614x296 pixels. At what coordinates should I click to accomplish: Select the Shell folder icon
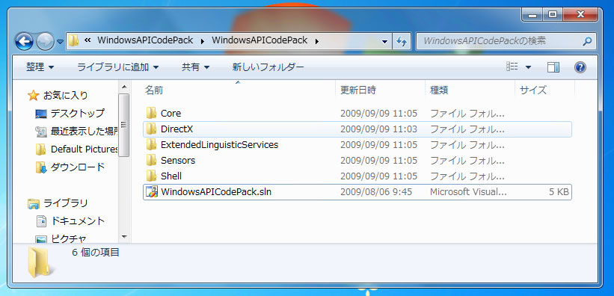[151, 176]
